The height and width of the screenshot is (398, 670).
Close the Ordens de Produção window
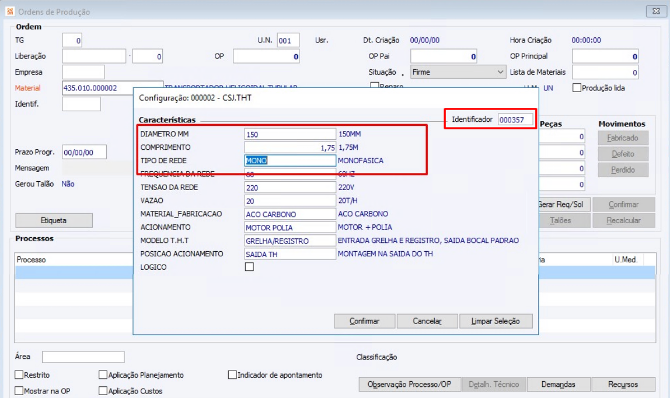657,11
